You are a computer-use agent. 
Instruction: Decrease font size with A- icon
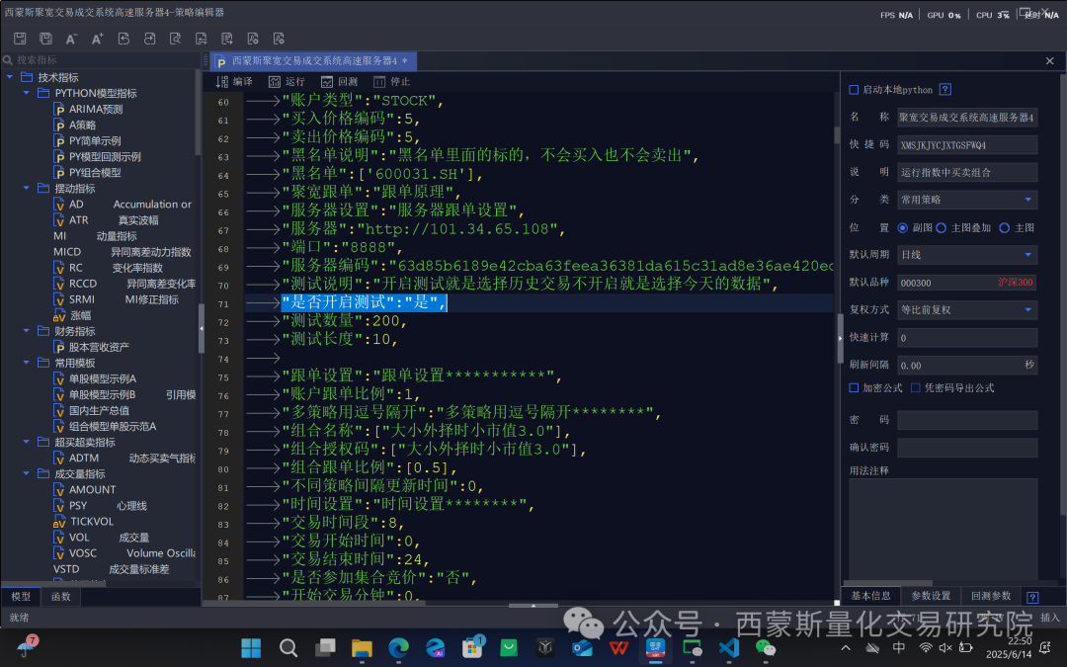(x=71, y=39)
